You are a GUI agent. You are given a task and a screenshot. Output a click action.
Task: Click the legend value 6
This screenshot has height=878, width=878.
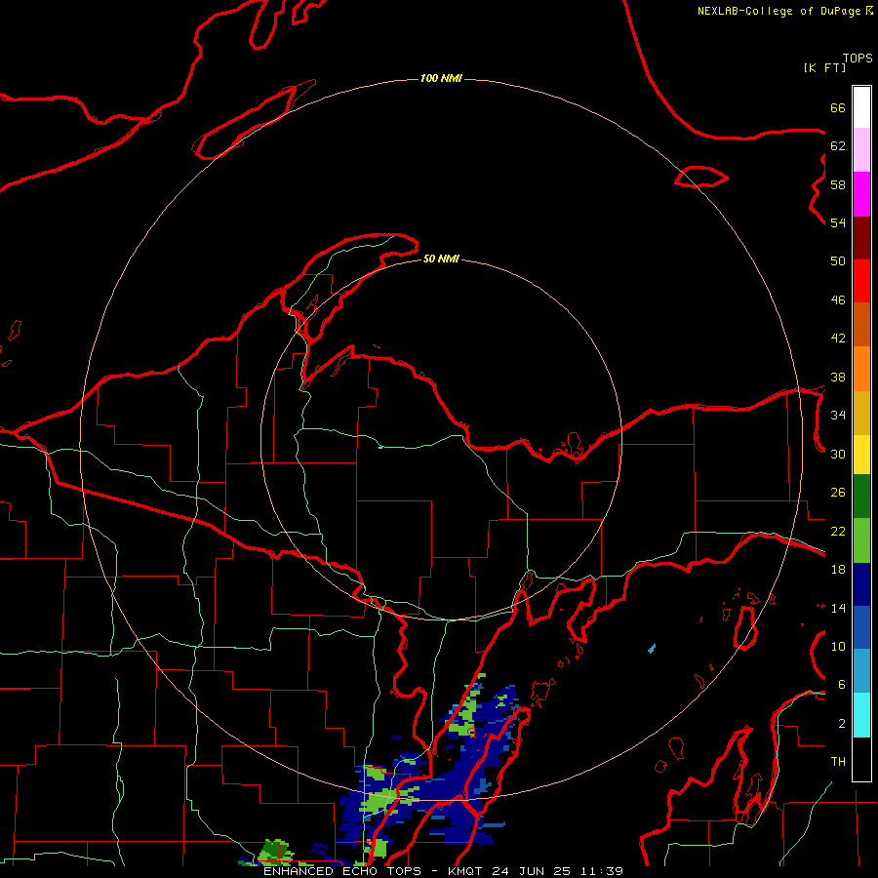tap(841, 685)
